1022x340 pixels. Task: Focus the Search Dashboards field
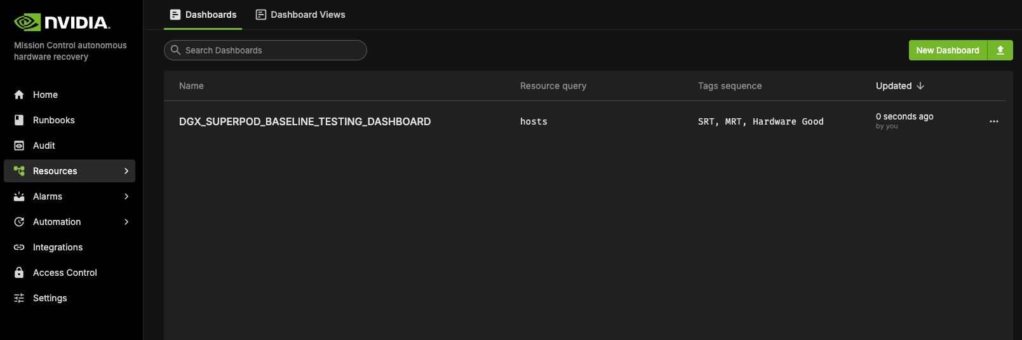click(x=273, y=50)
